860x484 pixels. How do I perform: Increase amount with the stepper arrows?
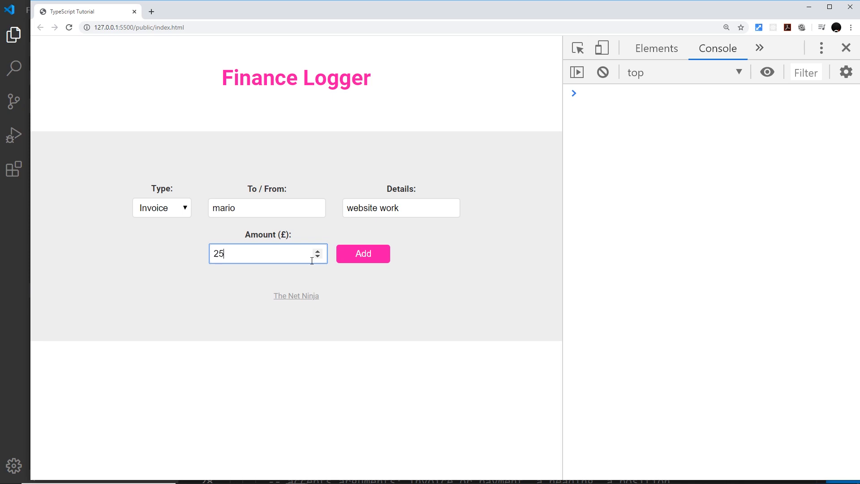click(x=318, y=251)
